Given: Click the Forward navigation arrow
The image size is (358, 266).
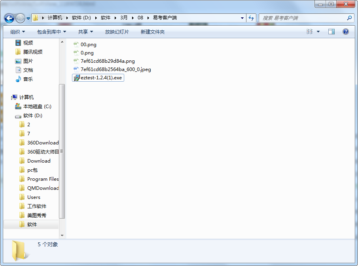Looking at the screenshot, I should point(20,18).
